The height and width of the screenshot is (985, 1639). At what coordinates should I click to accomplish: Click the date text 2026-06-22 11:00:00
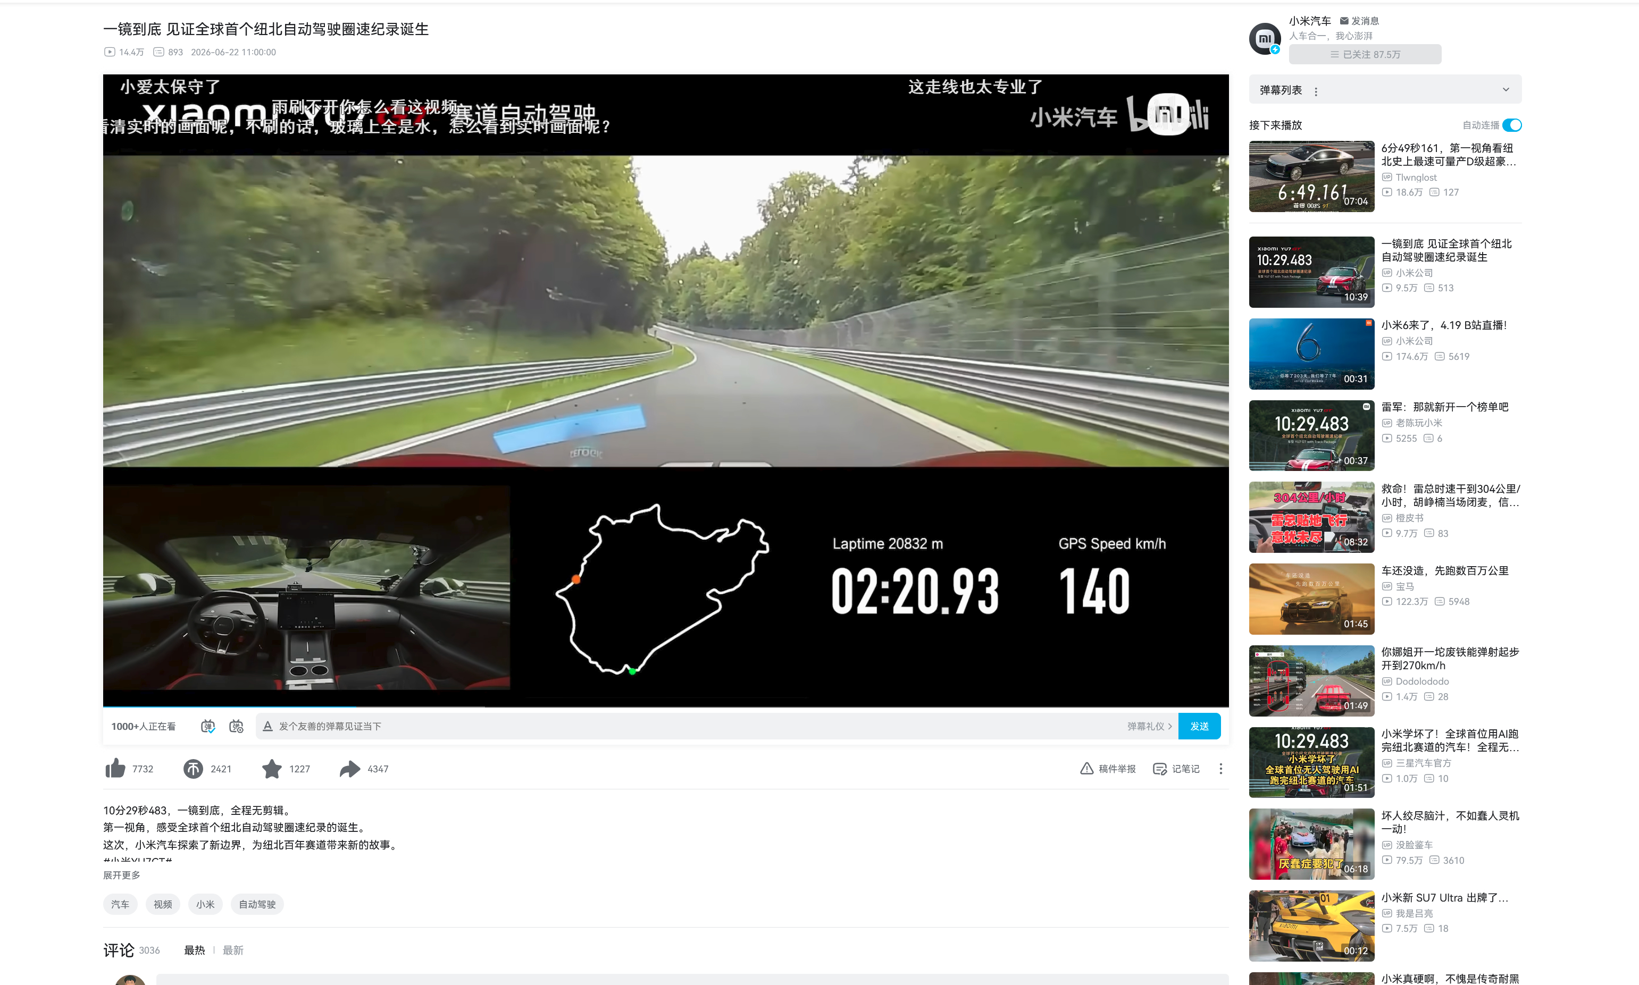coord(233,52)
